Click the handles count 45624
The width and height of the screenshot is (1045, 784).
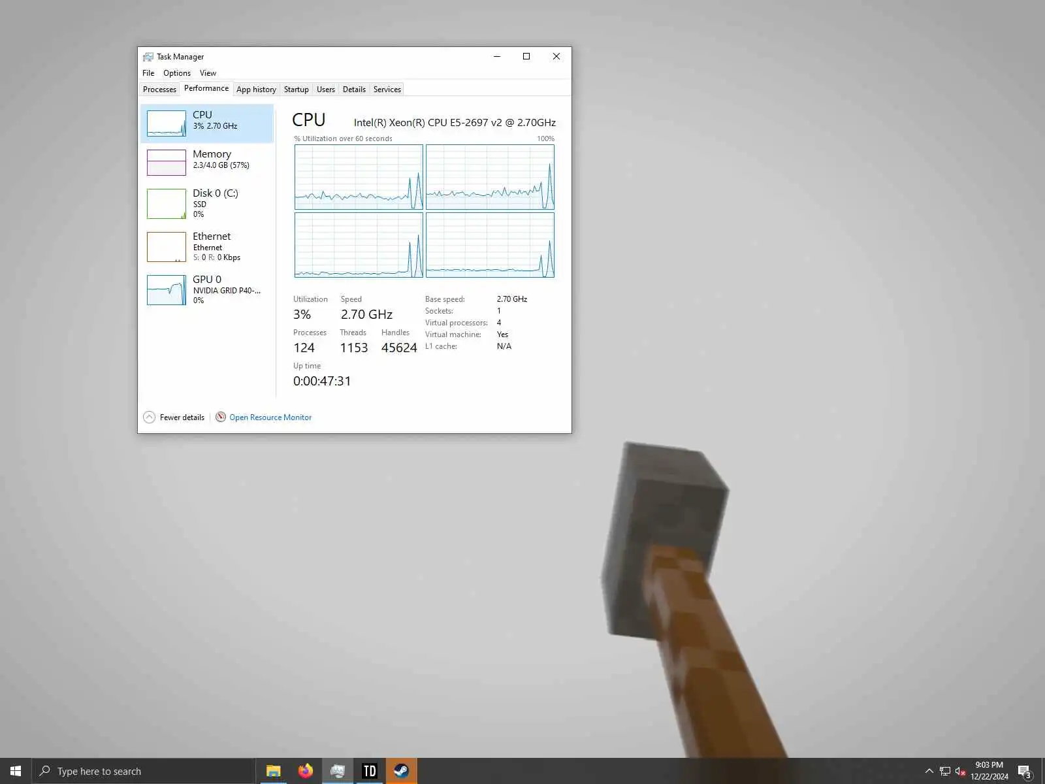(399, 348)
